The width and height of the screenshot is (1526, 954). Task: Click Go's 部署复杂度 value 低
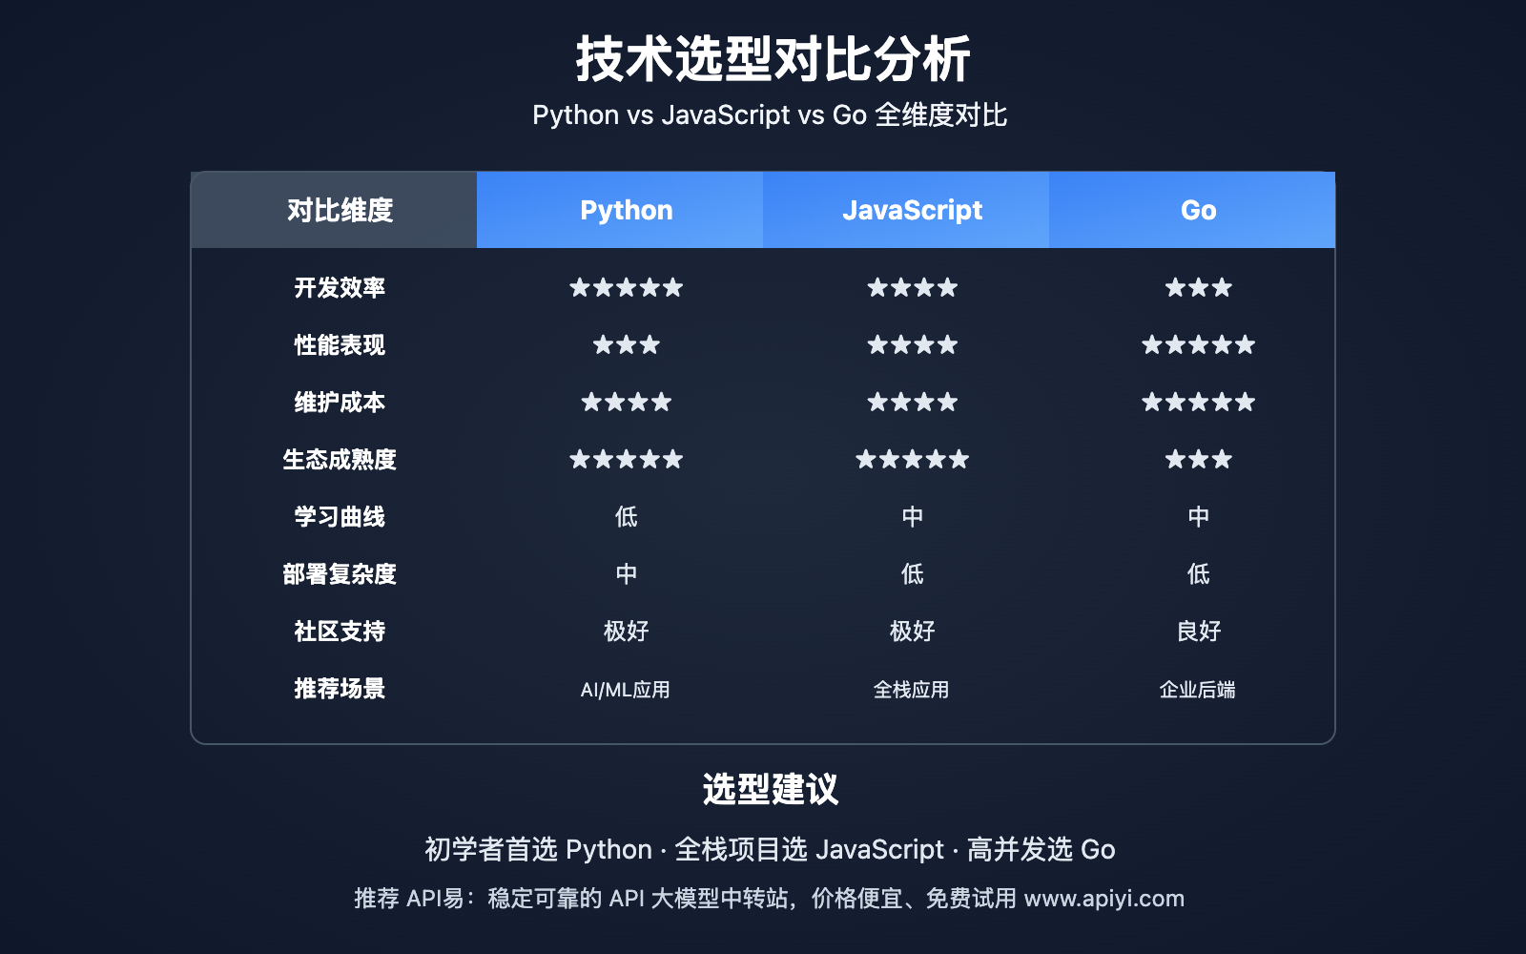point(1199,573)
